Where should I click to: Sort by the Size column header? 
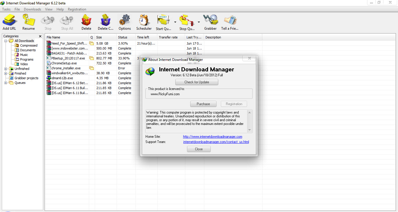(105, 37)
